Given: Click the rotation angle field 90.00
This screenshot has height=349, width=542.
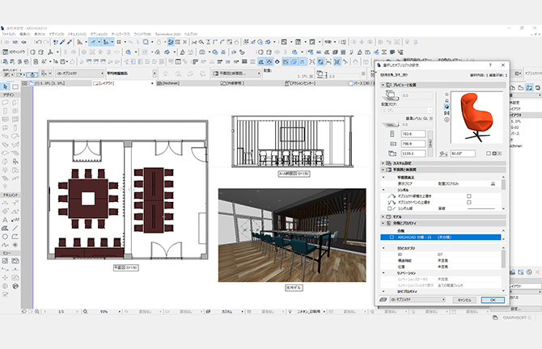Looking at the screenshot, I should (463, 153).
